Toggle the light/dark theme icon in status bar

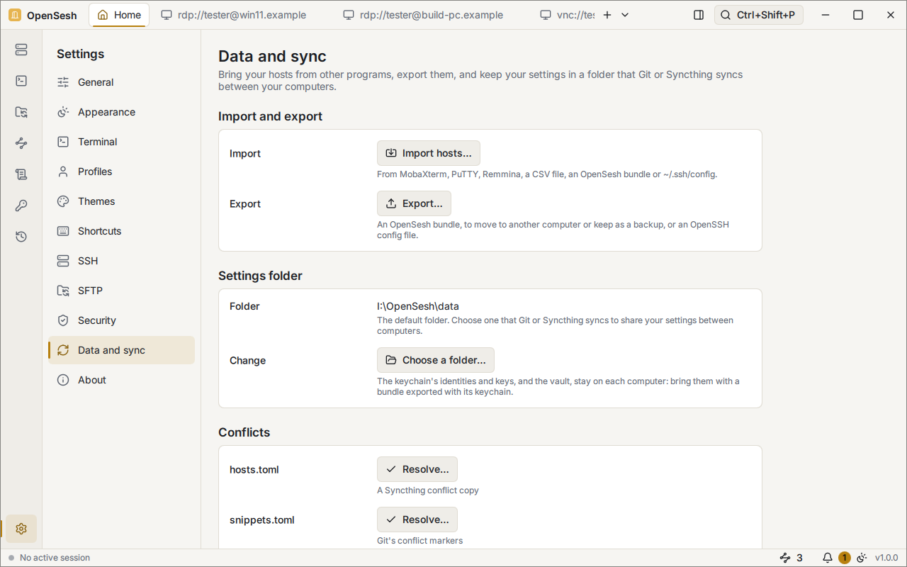(x=862, y=558)
